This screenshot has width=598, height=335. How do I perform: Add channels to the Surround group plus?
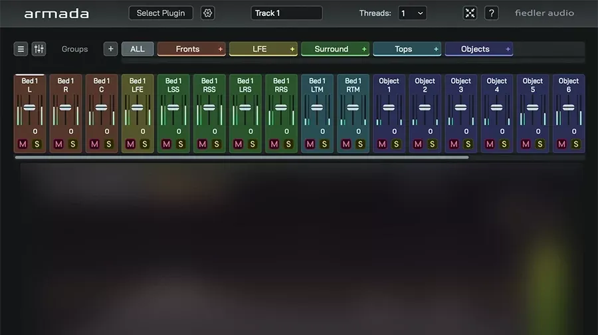tap(364, 49)
